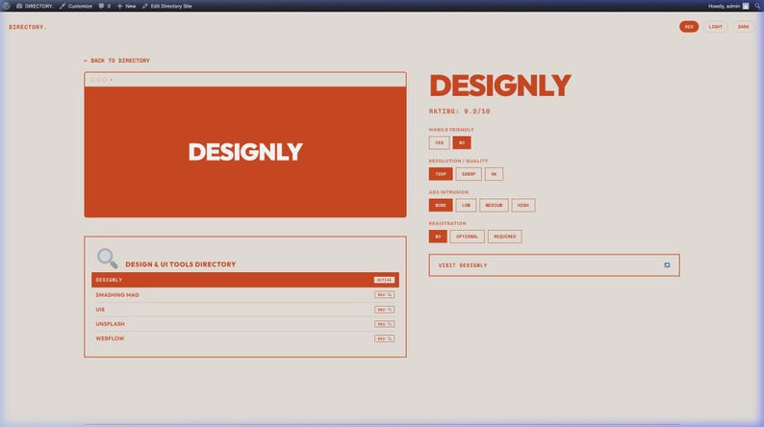Viewport: 764px width, 427px height.
Task: Go back to directory
Action: click(x=117, y=61)
